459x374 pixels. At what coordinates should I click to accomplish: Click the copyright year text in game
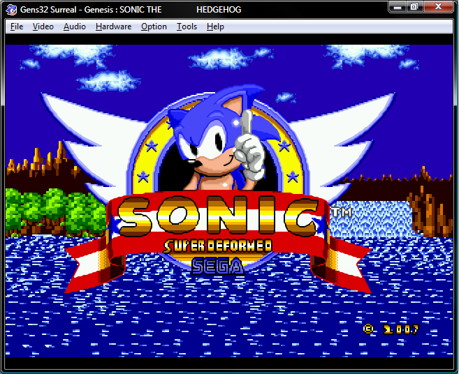tap(400, 329)
